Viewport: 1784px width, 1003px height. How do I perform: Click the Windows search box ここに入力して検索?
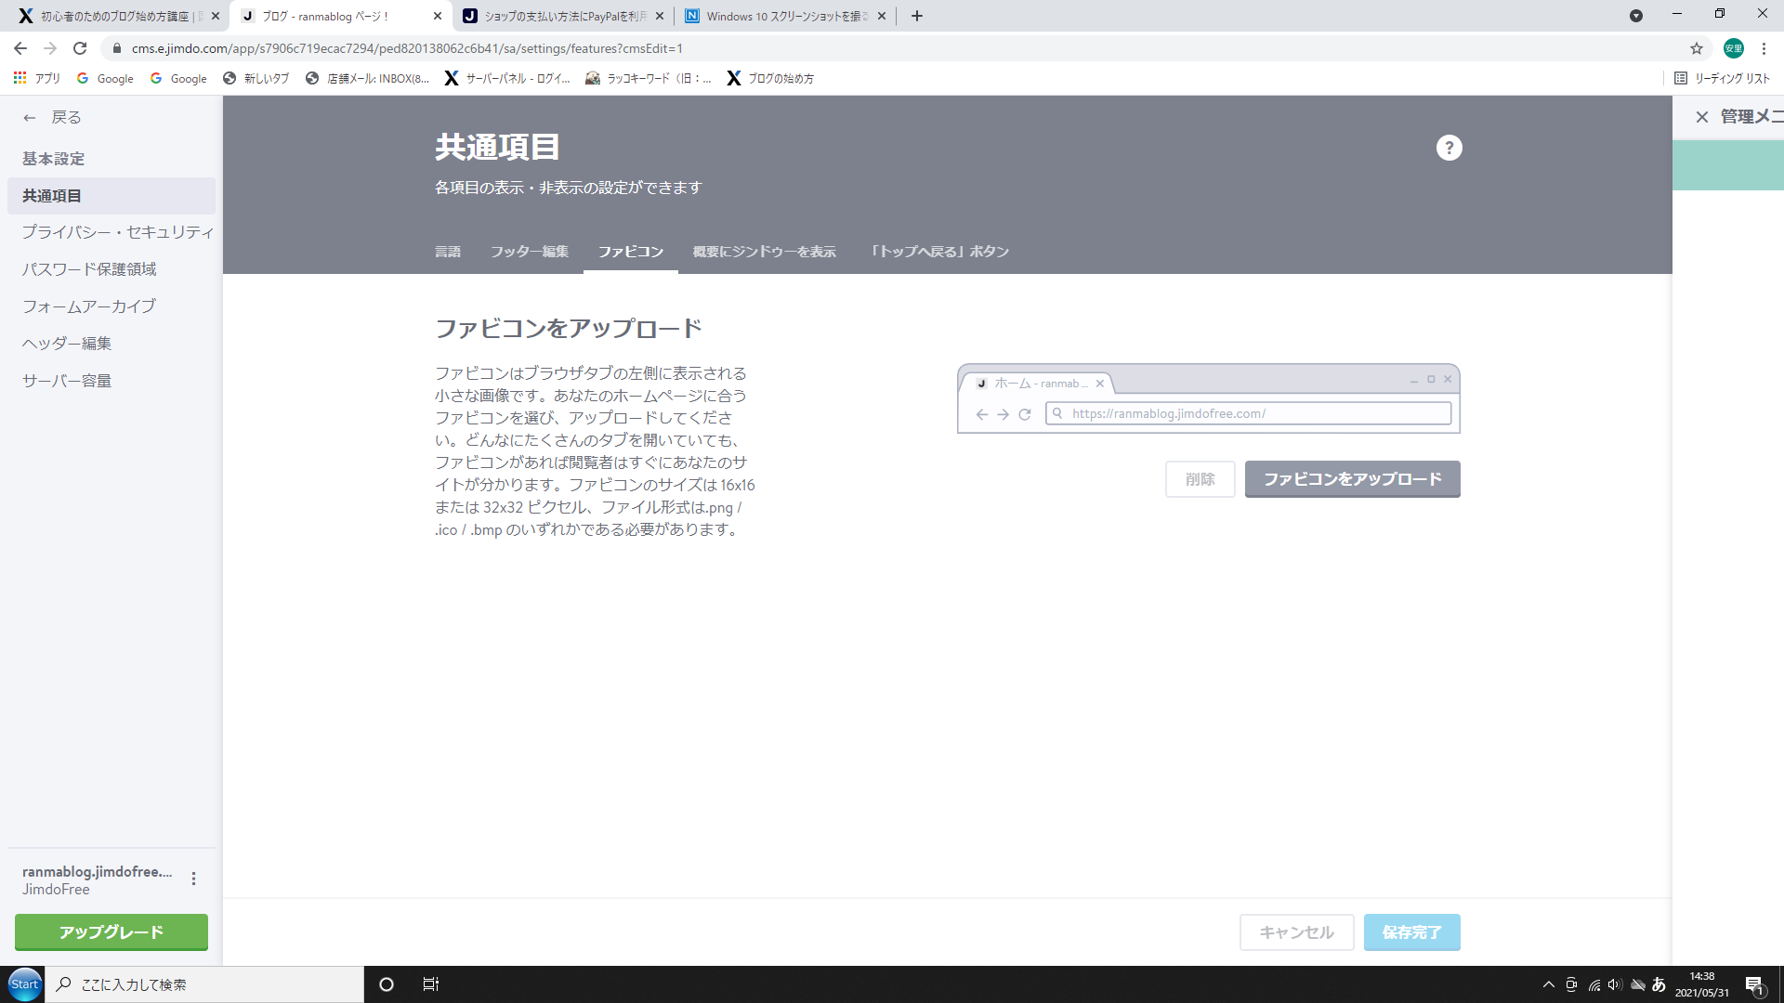click(204, 984)
